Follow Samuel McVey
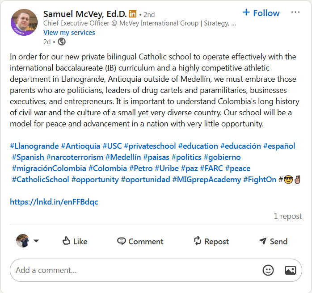The image size is (312, 293). [261, 13]
